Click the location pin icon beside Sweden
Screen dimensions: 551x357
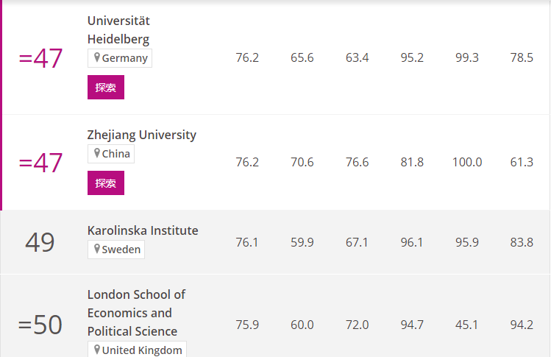pos(97,249)
